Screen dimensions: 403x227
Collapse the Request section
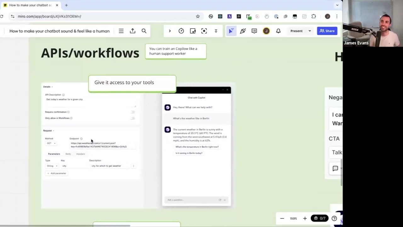tap(48, 131)
